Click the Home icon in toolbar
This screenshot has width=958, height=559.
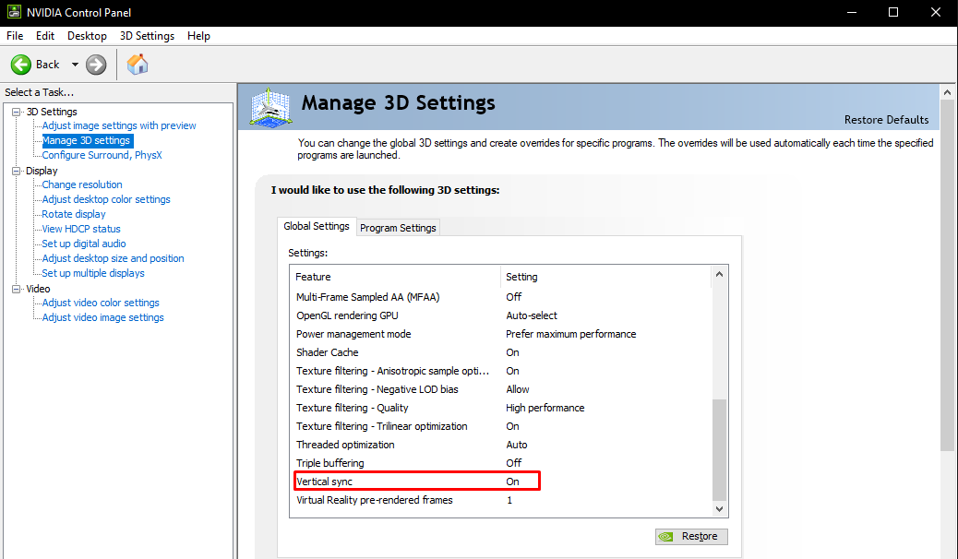pos(138,64)
